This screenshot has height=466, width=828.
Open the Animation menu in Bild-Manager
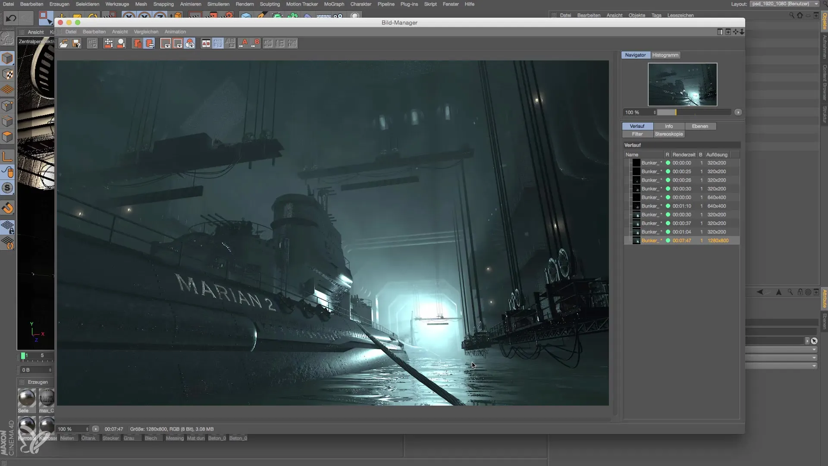[x=175, y=31]
